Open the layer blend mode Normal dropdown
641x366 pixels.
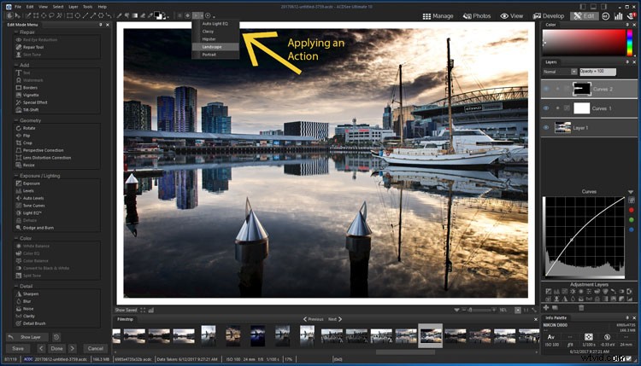[x=560, y=72]
